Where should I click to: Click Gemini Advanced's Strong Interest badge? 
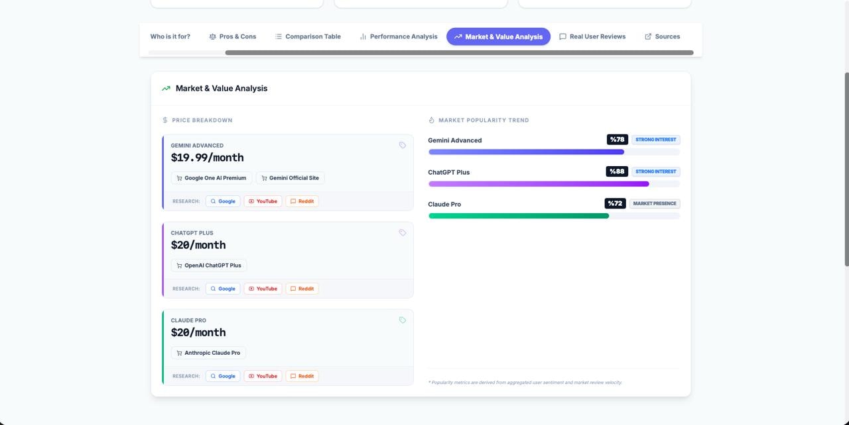pyautogui.click(x=656, y=140)
